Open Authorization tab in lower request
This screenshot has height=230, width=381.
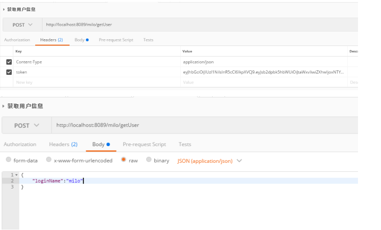(20, 144)
